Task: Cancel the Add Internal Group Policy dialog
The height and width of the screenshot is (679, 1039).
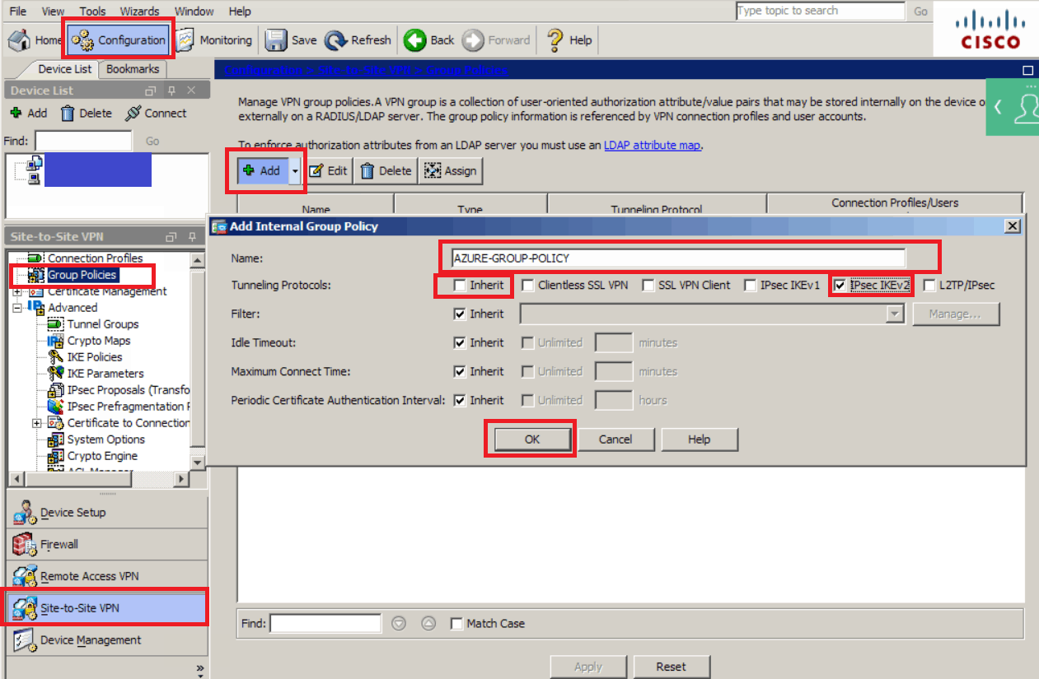Action: [615, 439]
